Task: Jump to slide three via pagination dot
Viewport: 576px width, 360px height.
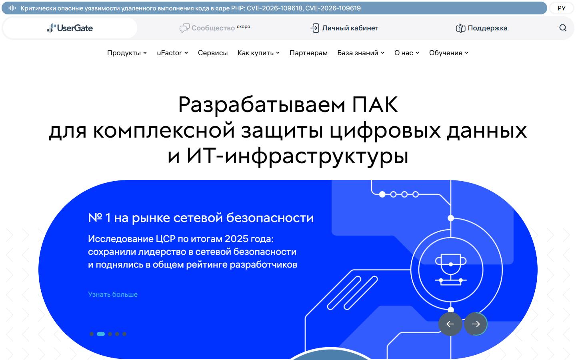Action: 110,334
